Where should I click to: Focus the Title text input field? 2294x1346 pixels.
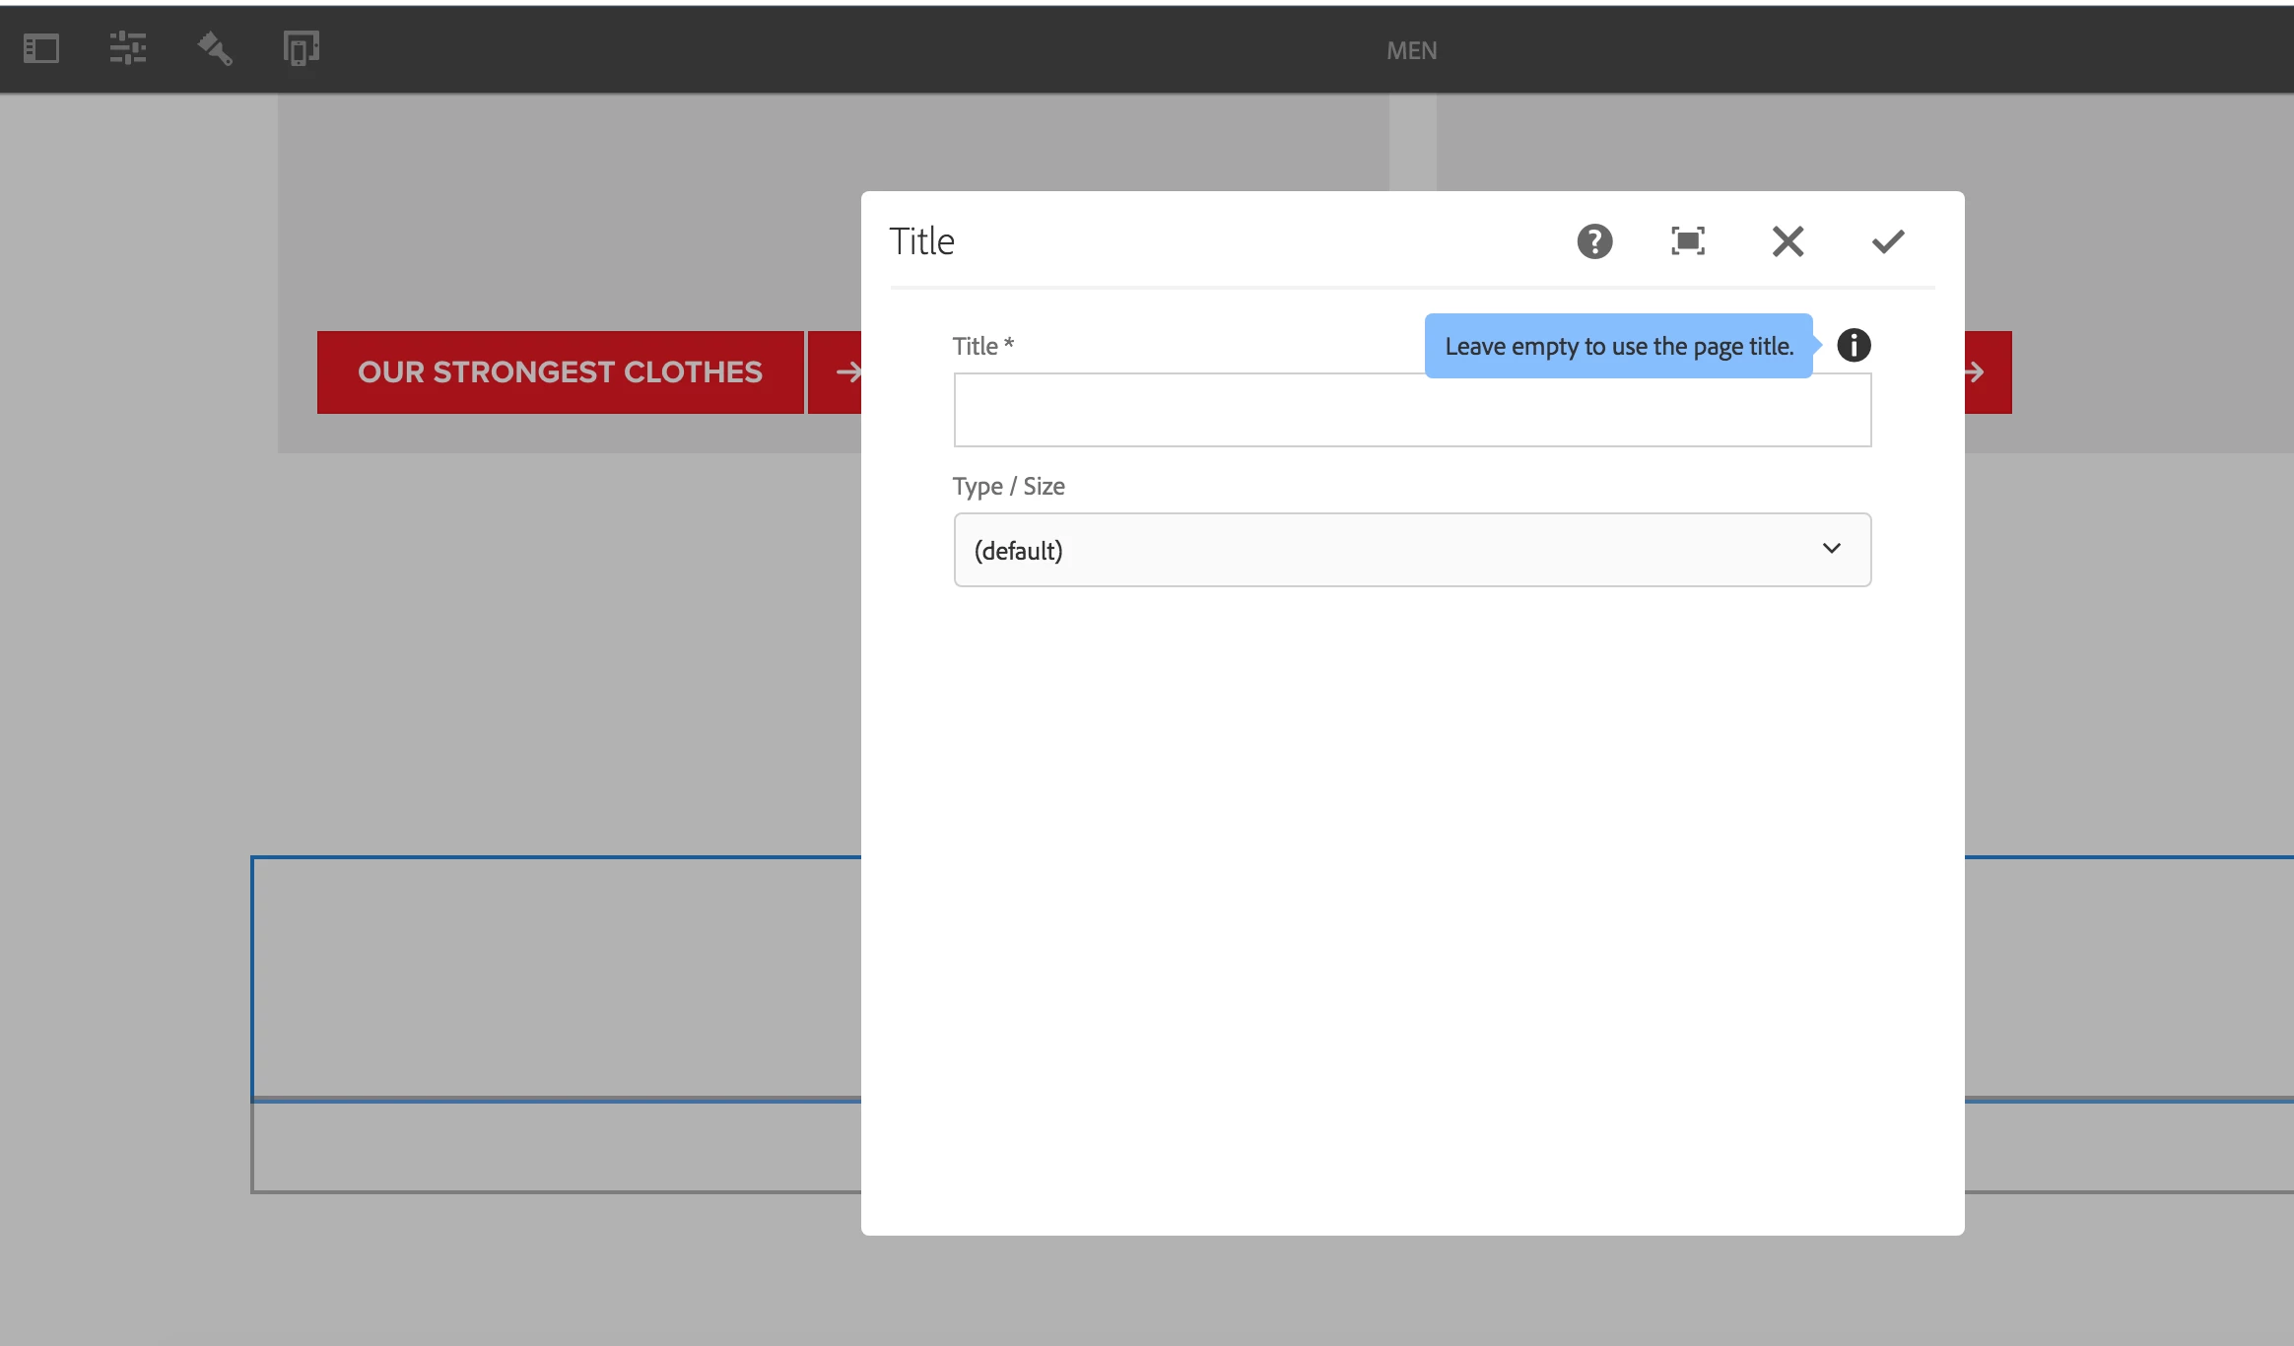tap(1411, 410)
